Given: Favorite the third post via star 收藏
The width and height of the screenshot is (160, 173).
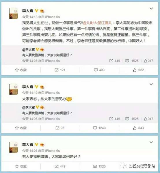Looking at the screenshot, I should (21, 166).
